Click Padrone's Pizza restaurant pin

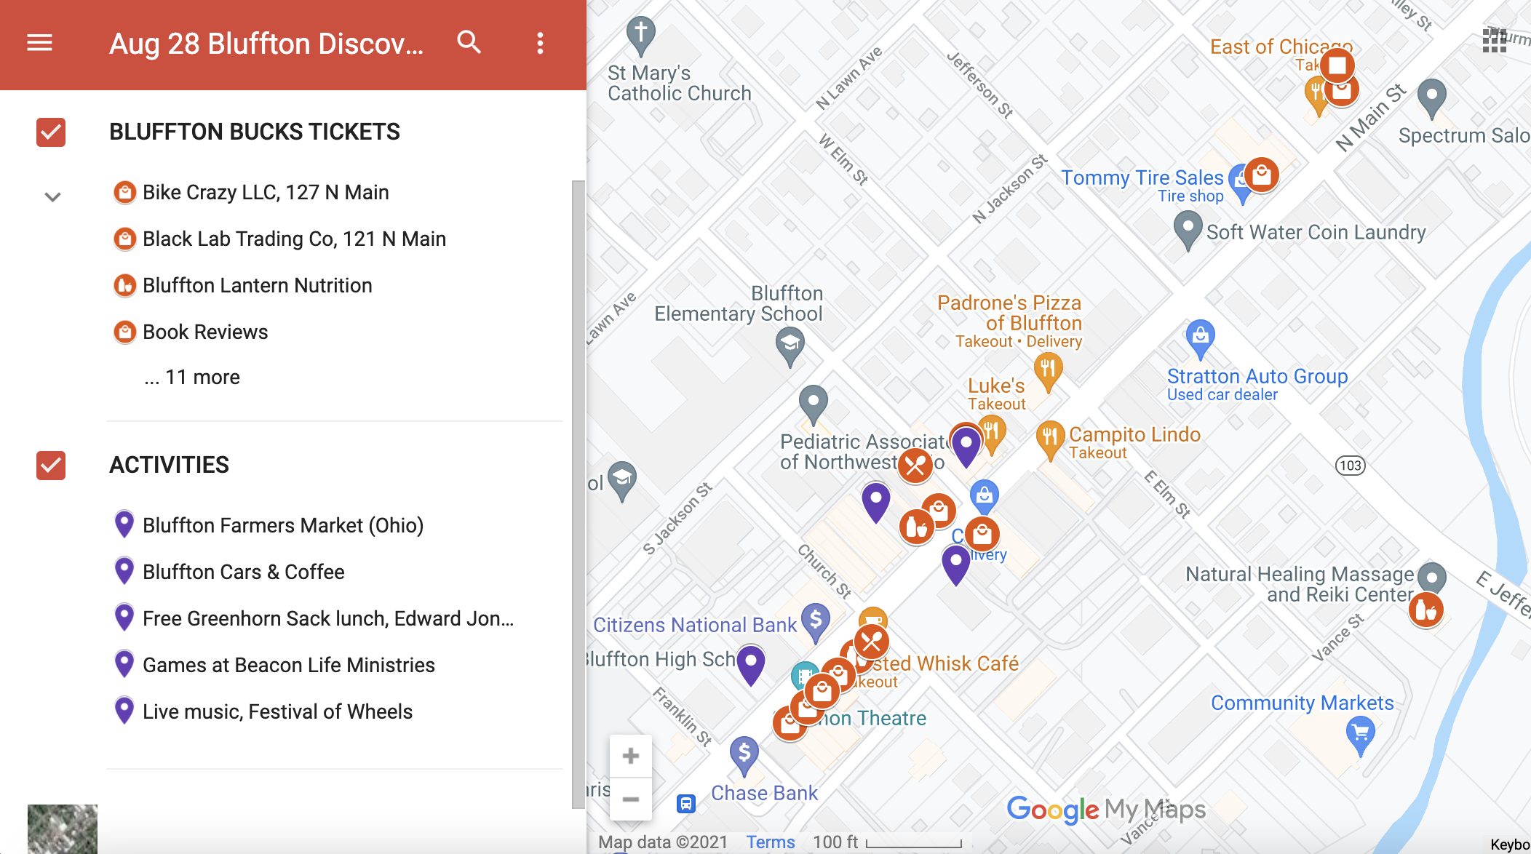[x=1048, y=371]
